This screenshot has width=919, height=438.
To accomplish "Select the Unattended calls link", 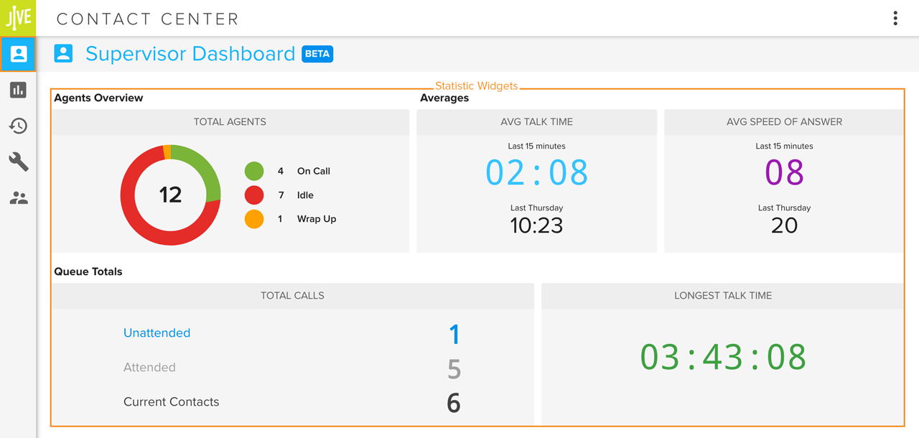I will tap(157, 332).
